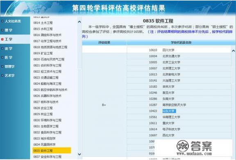This screenshot has height=160, width=236.
Task: Select discipline 0837 安全科学与工程
Action: click(48, 157)
